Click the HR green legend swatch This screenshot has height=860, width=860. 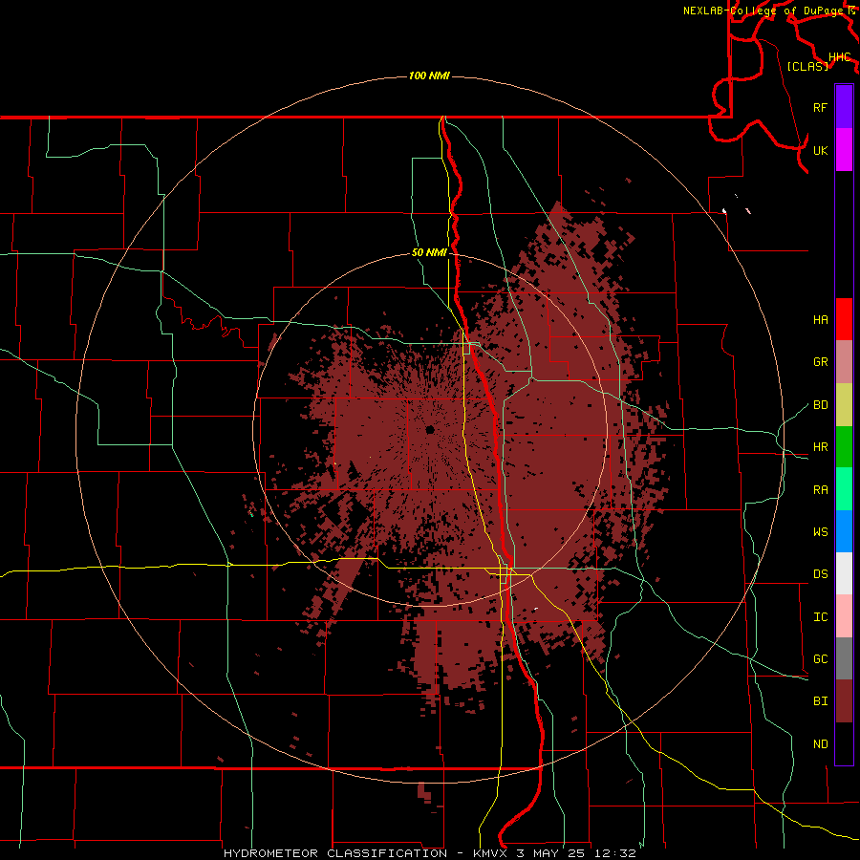click(844, 446)
